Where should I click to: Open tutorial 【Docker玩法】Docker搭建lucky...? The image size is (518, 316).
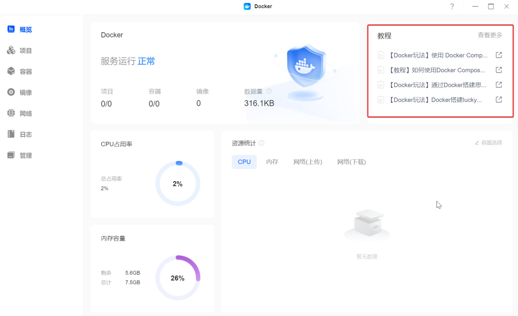coord(435,99)
